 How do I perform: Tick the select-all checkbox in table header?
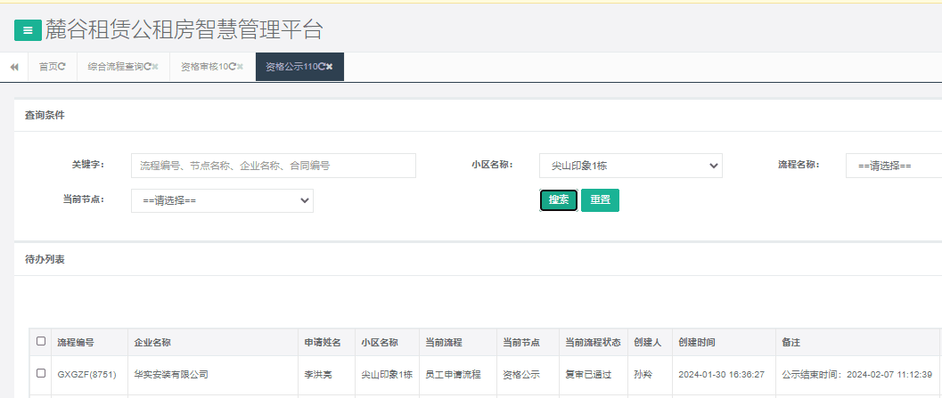tap(41, 341)
